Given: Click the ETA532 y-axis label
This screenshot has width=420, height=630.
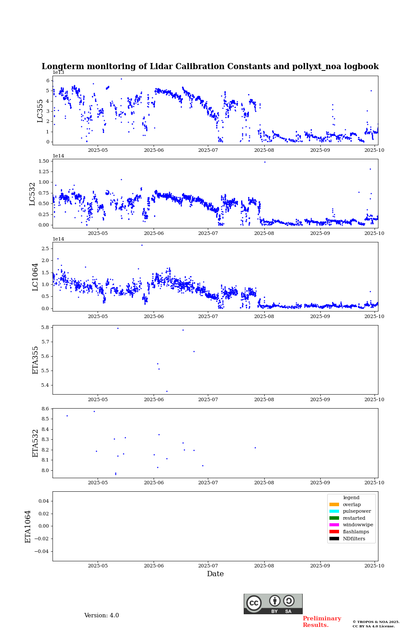Looking at the screenshot, I should pyautogui.click(x=35, y=443).
